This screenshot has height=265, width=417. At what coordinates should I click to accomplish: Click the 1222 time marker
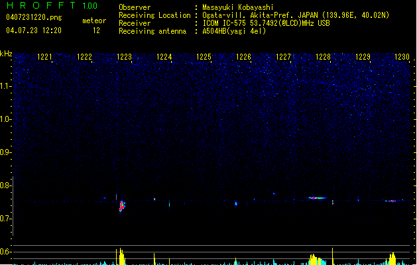[x=84, y=57]
